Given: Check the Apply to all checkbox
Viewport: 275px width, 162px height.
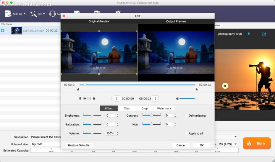Looking at the screenshot, I should click(186, 133).
